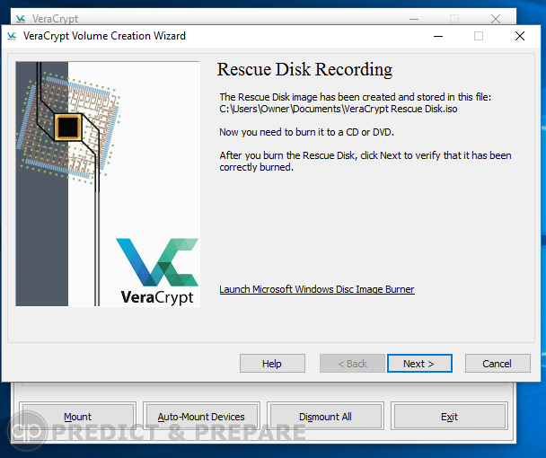Click Auto-Mount Devices in the main window
The height and width of the screenshot is (458, 546).
201,417
